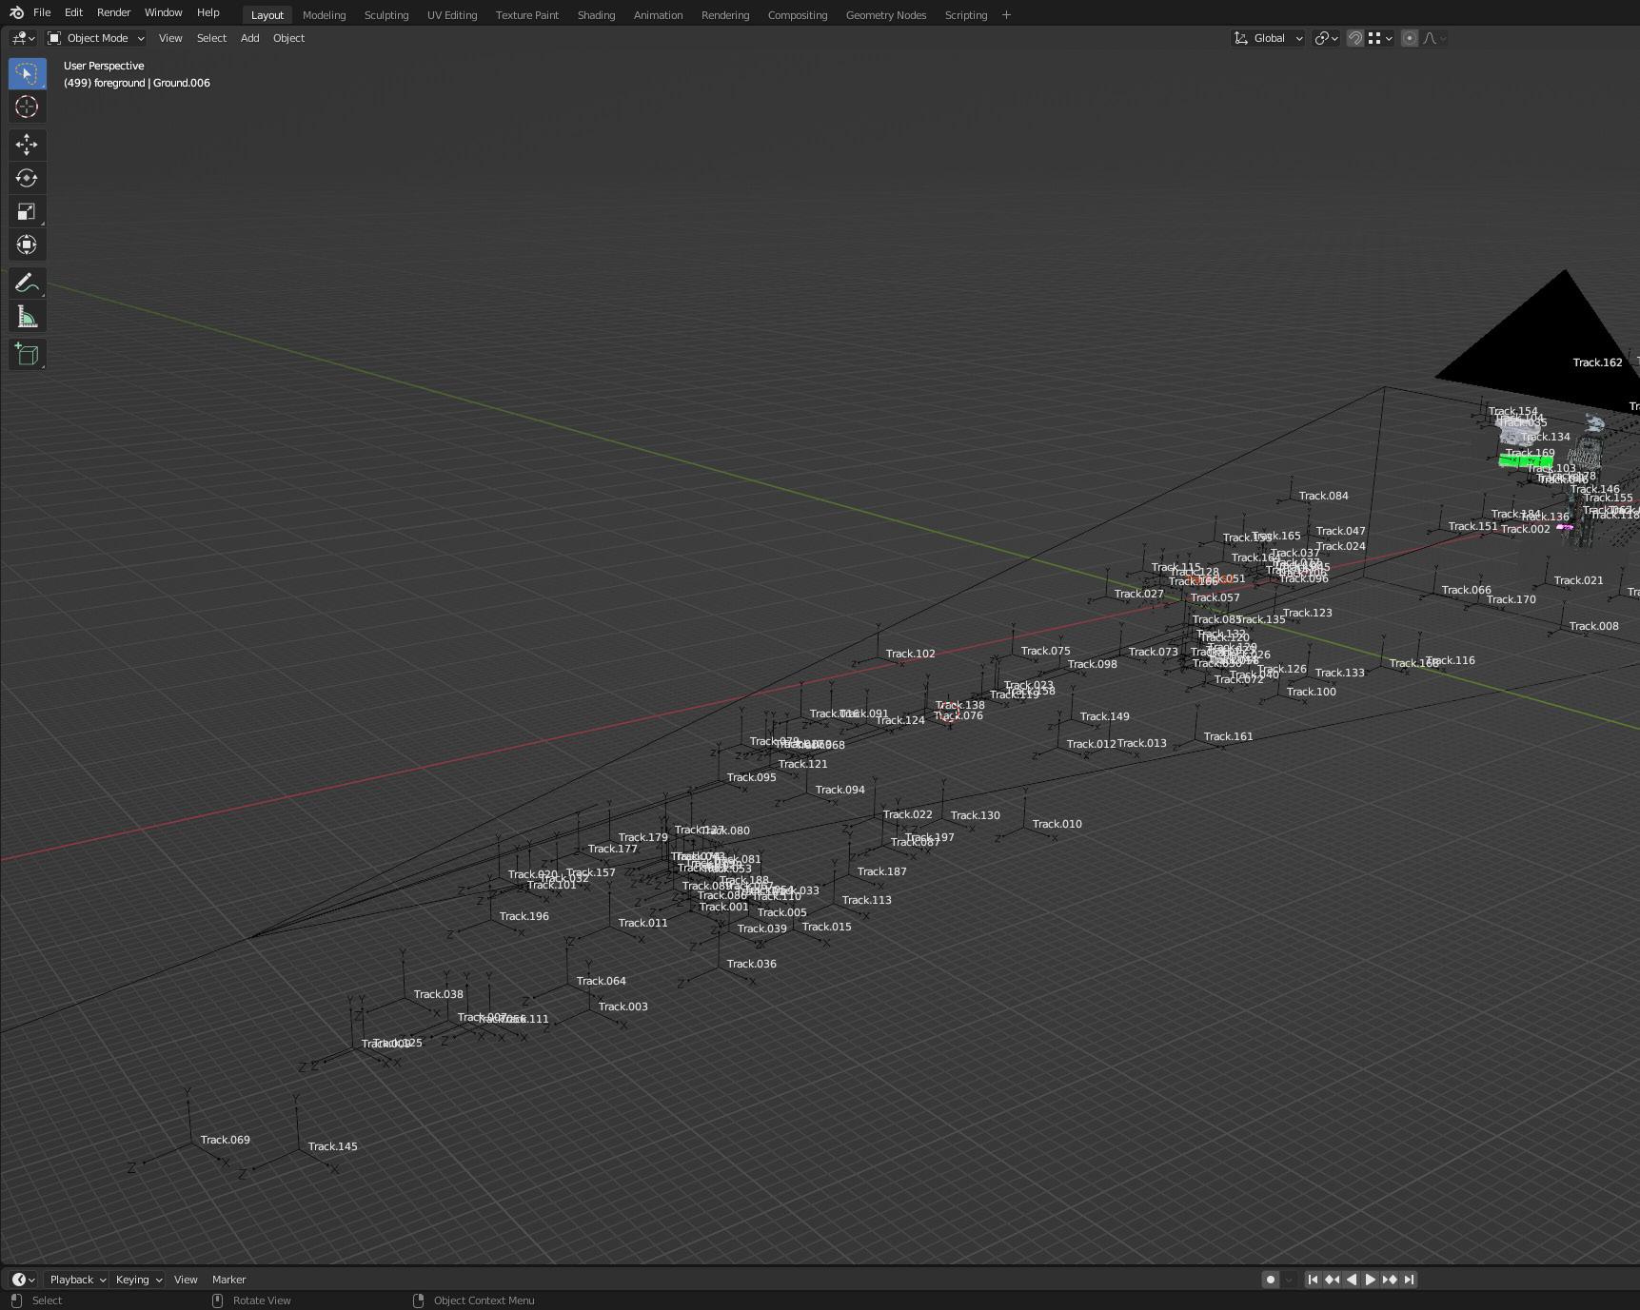Click the Track.010 label in viewport
The width and height of the screenshot is (1640, 1310).
pyautogui.click(x=1057, y=824)
